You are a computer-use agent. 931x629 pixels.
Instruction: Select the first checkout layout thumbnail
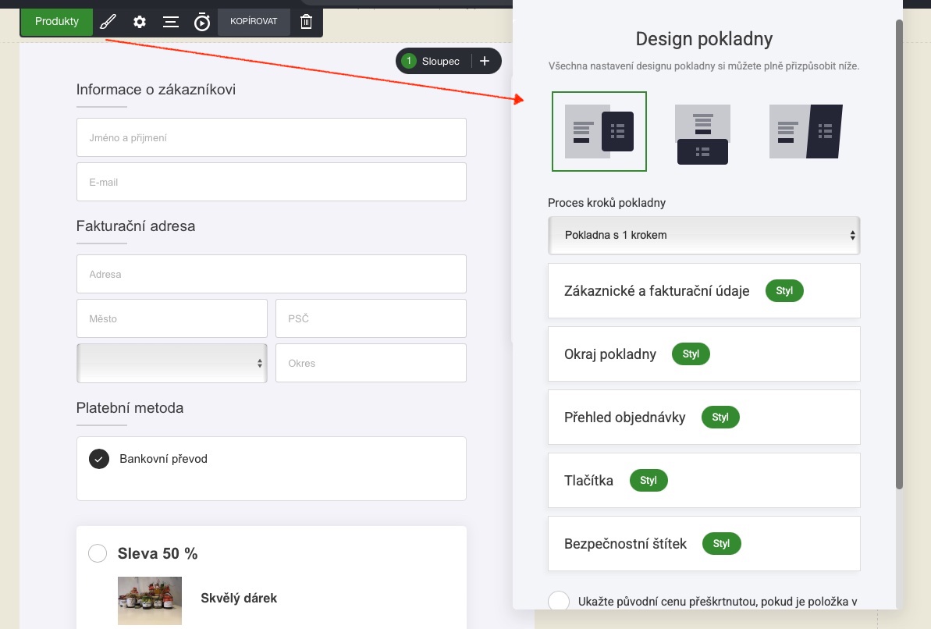[599, 131]
